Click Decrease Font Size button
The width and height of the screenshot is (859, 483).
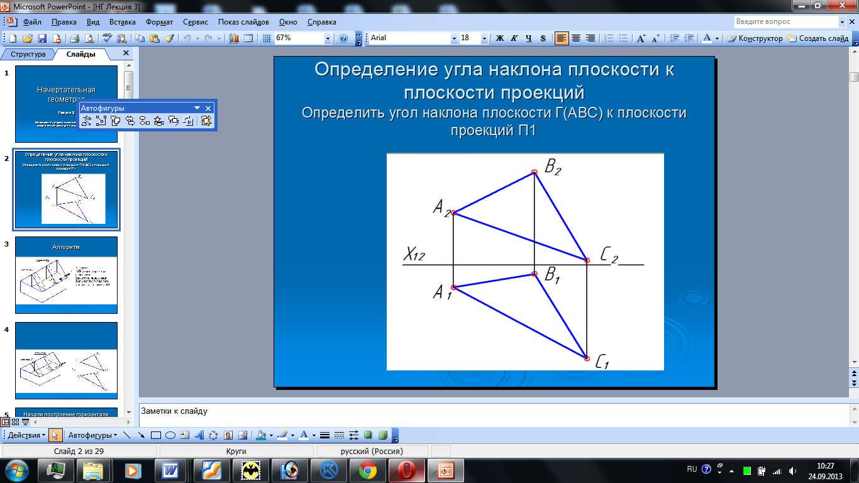point(655,38)
